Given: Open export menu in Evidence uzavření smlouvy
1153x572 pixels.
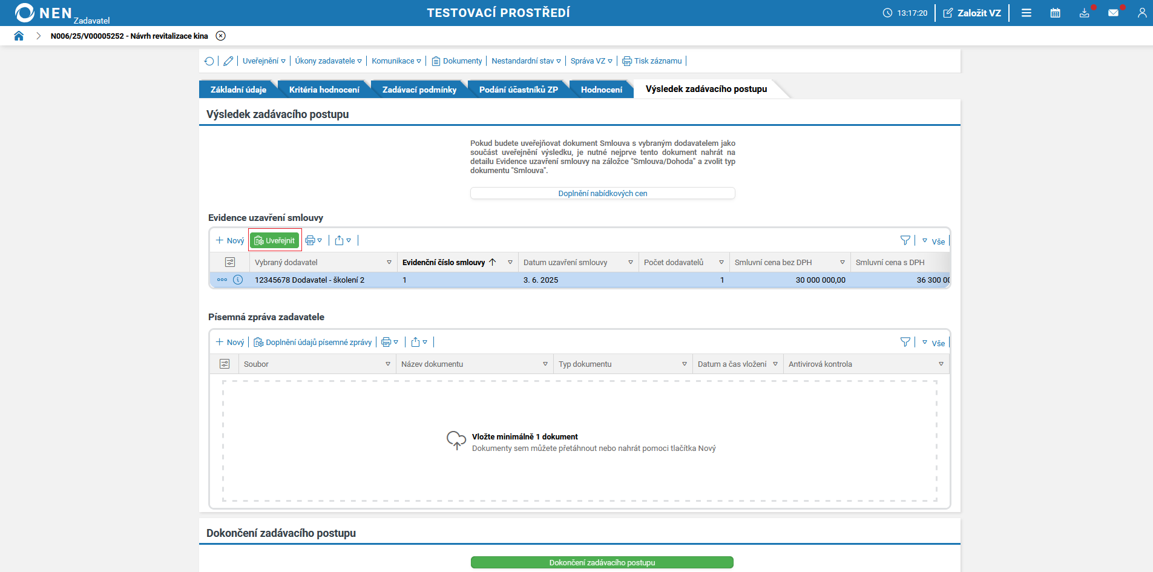Looking at the screenshot, I should 343,240.
